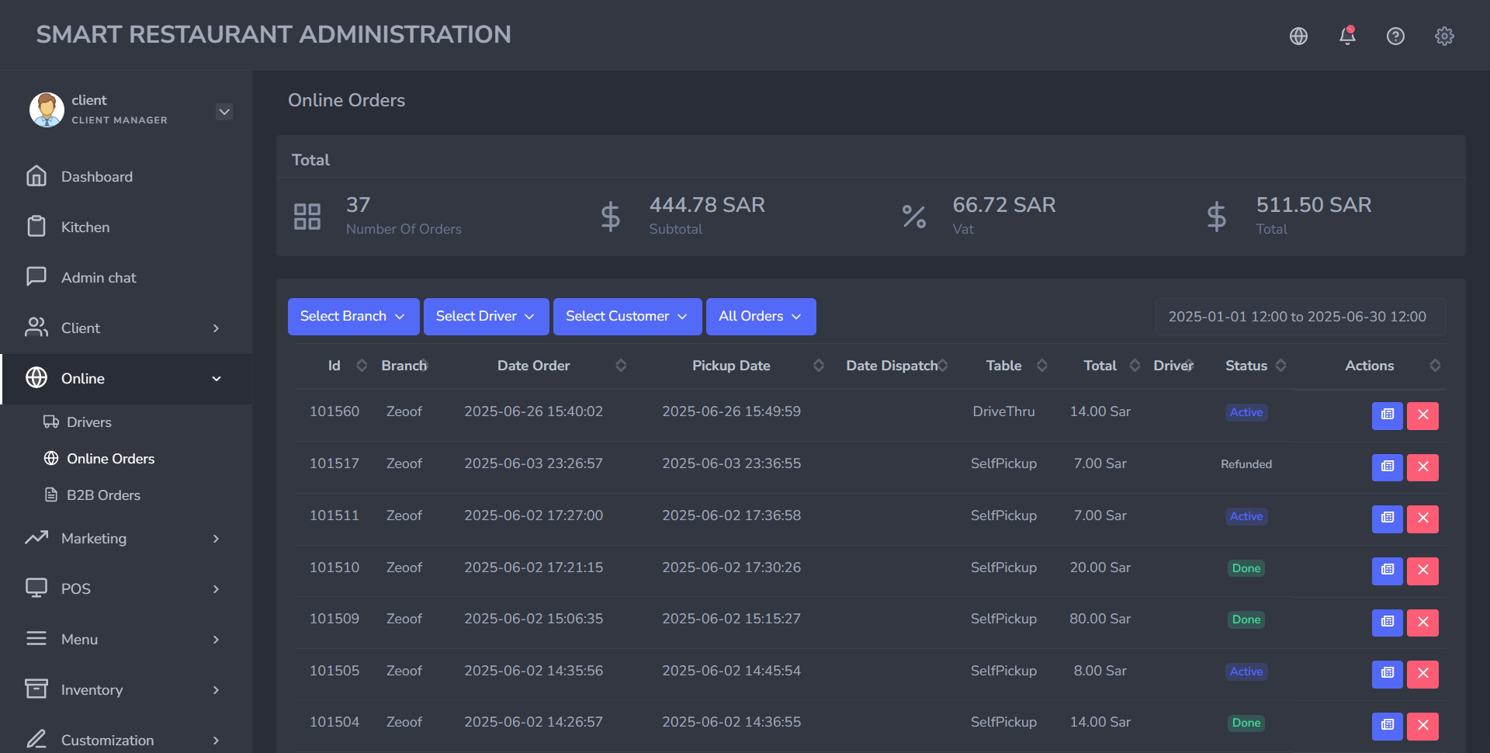Expand the Customization submenu arrow
The height and width of the screenshot is (753, 1490).
tap(216, 741)
